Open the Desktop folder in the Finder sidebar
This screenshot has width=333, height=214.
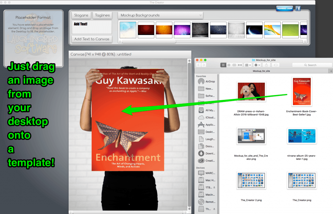pyautogui.click(x=206, y=132)
